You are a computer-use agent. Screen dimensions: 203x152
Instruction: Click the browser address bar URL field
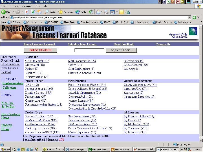tap(99, 17)
